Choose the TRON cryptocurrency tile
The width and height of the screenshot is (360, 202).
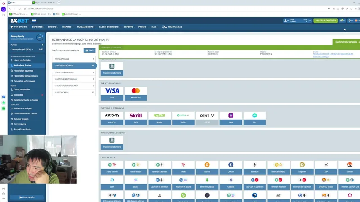[x=183, y=167]
